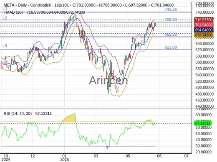Select the L3 level label
This screenshot has width=217, height=162.
tap(5, 8)
